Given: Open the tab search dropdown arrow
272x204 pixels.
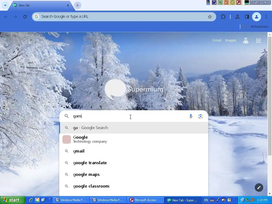Looking at the screenshot, I should (5, 5).
